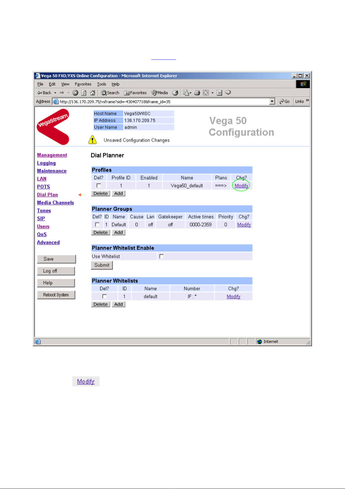Click Delete button under Planner Whitelists
345x489 pixels.
pos(101,304)
